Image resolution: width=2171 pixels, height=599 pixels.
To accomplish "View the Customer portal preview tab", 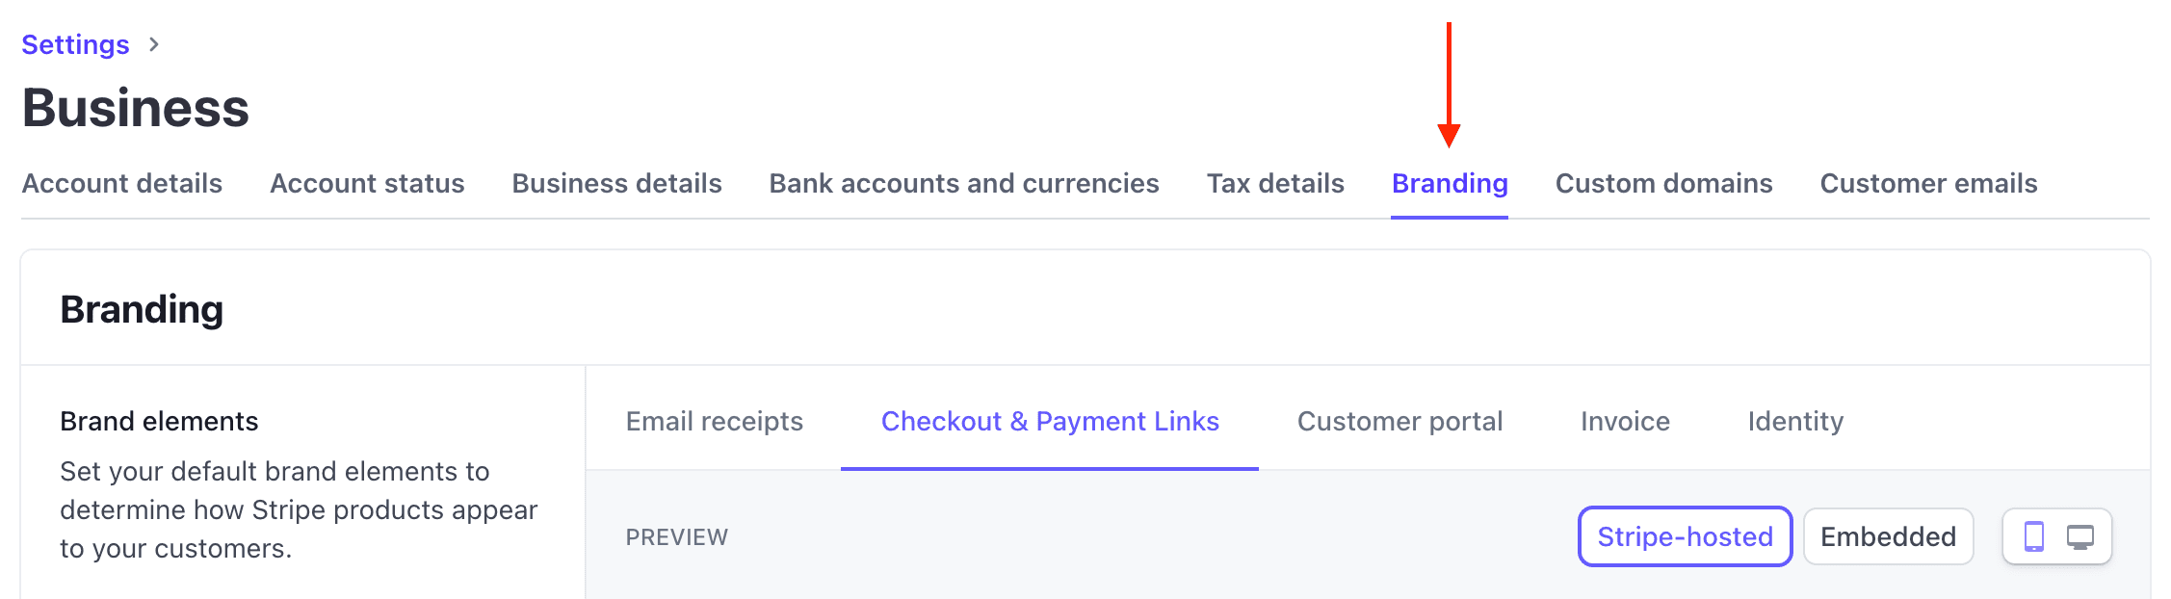I will 1399,421.
